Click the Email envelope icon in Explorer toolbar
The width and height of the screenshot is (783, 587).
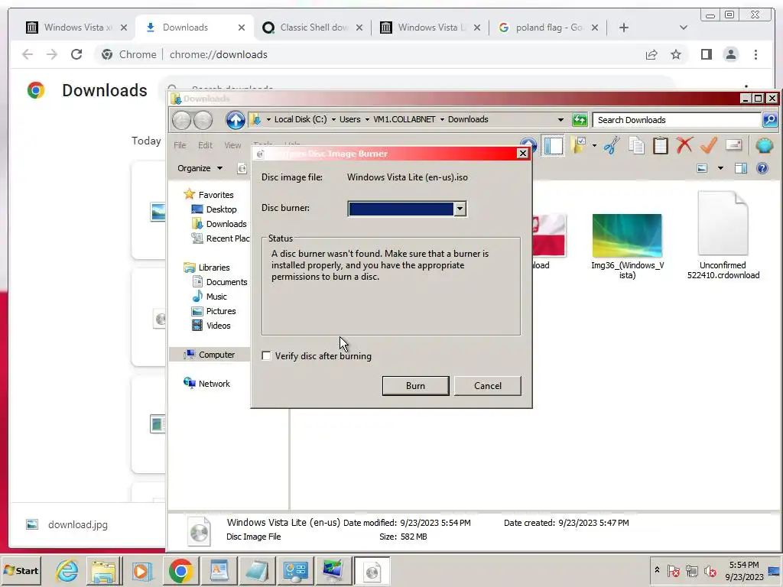click(733, 145)
